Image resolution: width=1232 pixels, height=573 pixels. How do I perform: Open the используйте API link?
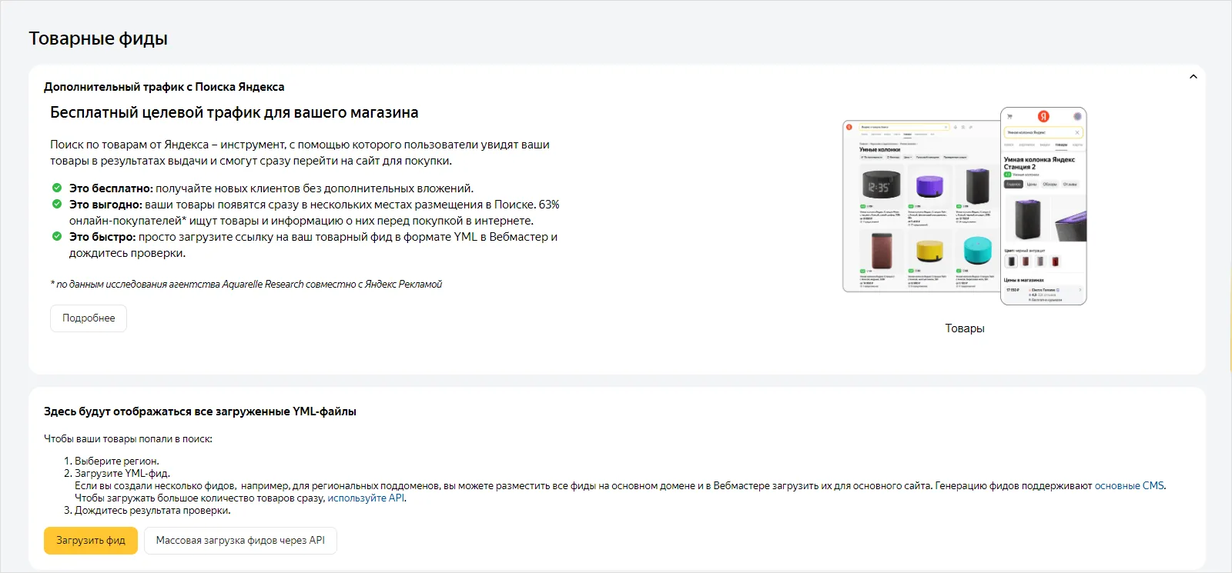point(366,498)
